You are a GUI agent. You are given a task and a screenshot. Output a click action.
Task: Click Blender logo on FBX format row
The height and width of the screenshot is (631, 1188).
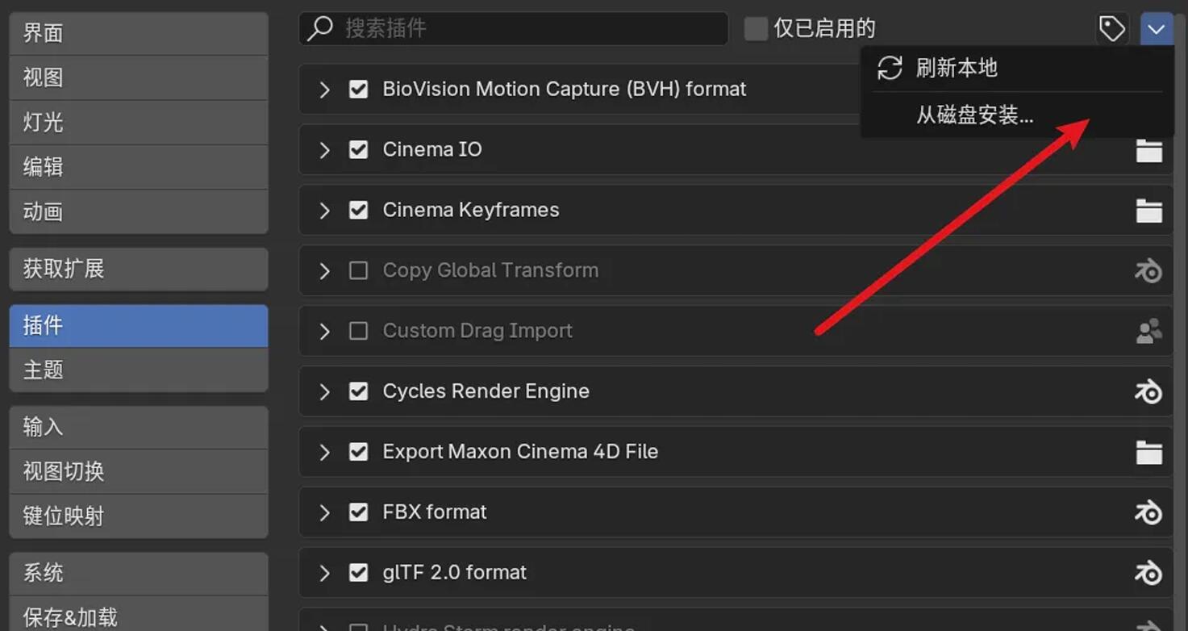pos(1148,513)
